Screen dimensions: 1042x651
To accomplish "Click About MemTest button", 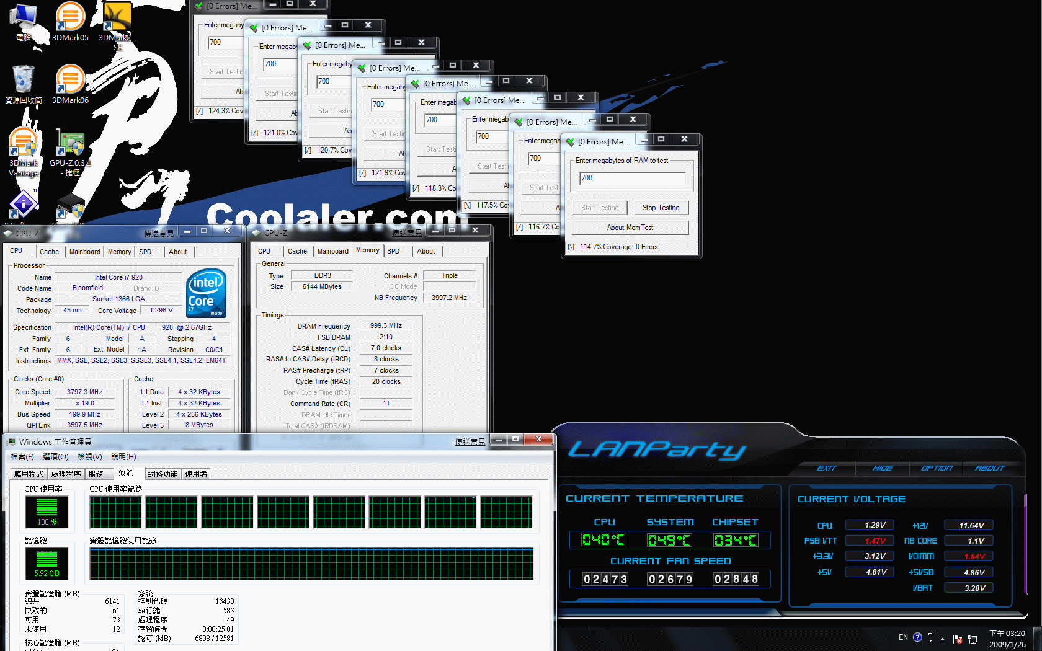I will (x=630, y=228).
